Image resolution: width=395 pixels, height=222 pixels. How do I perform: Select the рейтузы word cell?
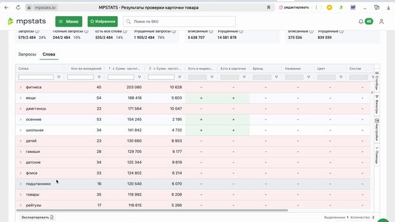(33, 205)
